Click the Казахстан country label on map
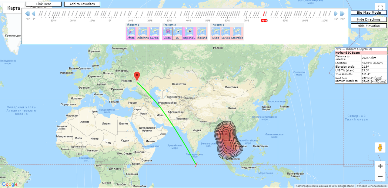The width and height of the screenshot is (388, 188). pos(178,84)
